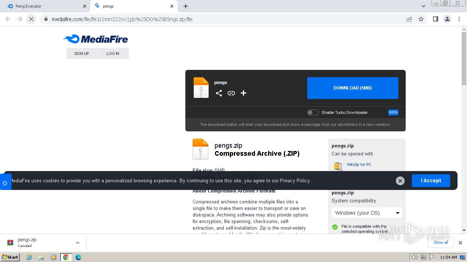Click the taskbar clock 11:54 AM
Screen dimensions: 467x262
pos(448,257)
